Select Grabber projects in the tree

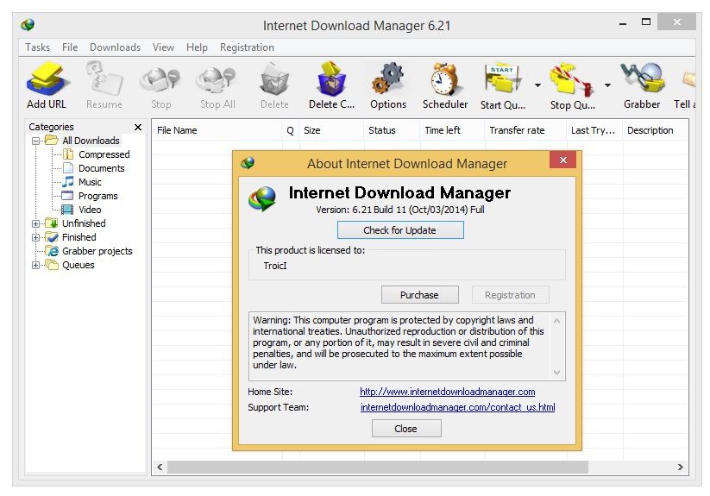(97, 251)
